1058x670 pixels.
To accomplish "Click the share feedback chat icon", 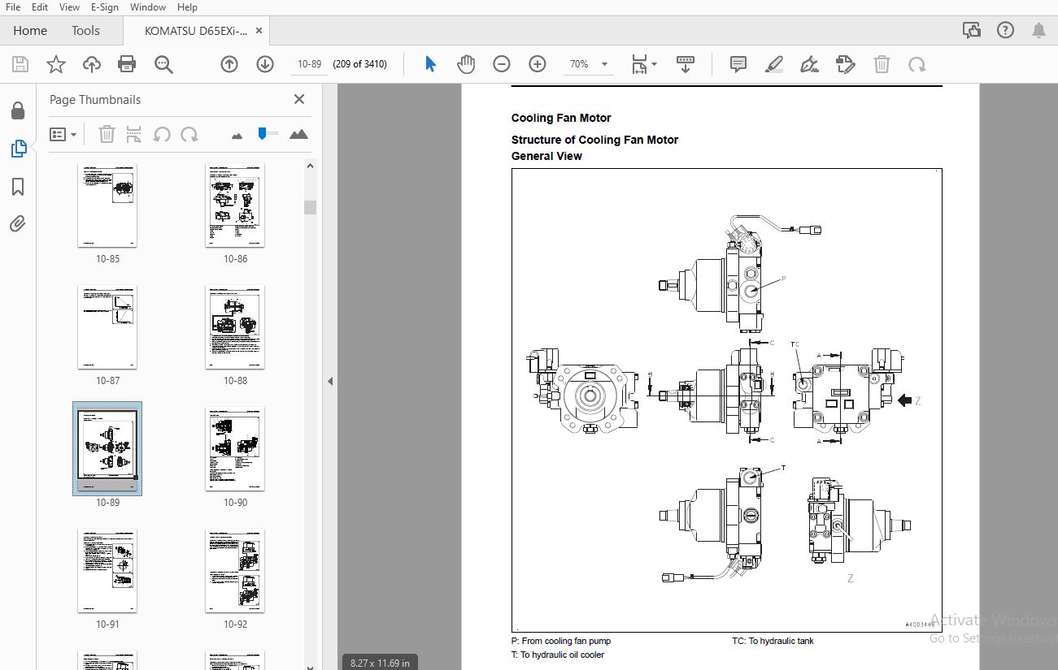I will point(972,31).
